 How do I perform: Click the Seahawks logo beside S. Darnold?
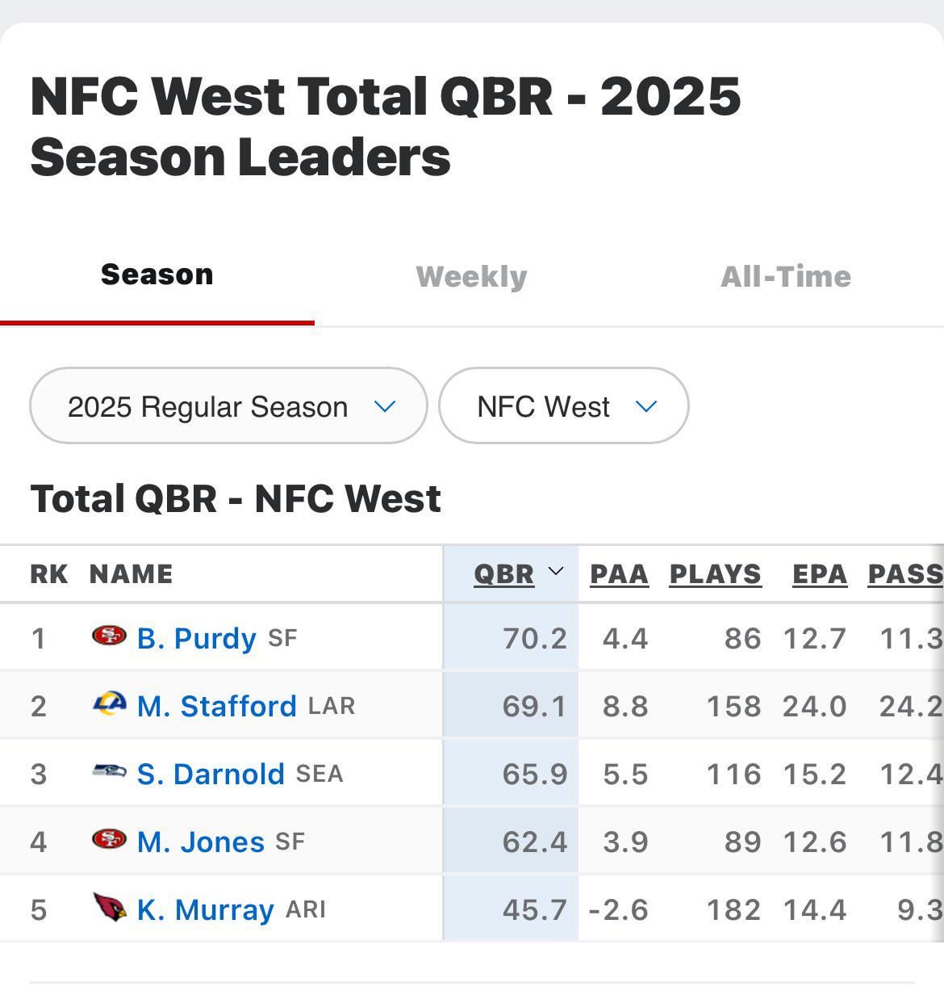(109, 773)
